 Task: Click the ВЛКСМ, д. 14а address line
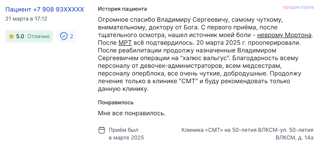(x=294, y=138)
